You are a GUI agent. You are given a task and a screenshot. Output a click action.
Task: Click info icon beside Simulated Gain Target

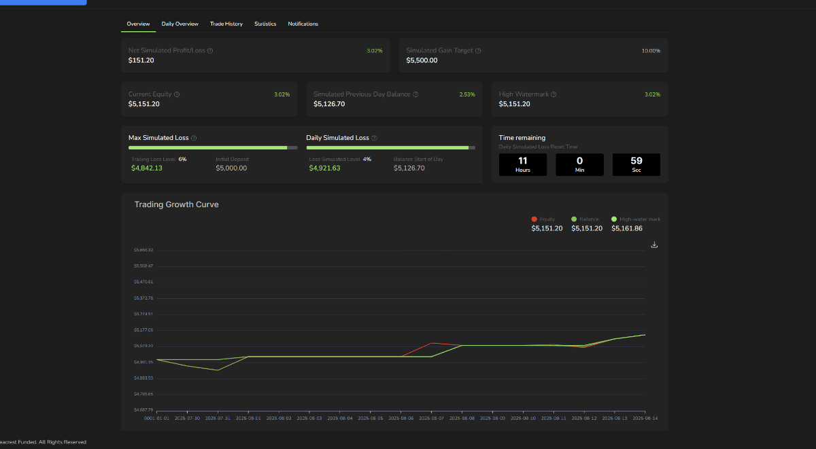point(478,51)
